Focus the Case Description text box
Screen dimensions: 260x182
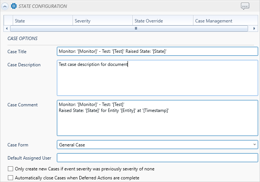coord(157,78)
